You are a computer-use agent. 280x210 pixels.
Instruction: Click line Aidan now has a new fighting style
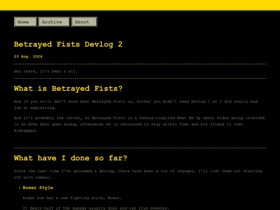[x=72, y=198]
